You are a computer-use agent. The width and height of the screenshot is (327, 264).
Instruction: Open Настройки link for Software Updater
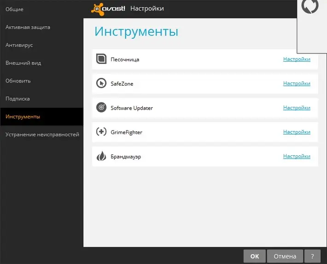click(297, 108)
